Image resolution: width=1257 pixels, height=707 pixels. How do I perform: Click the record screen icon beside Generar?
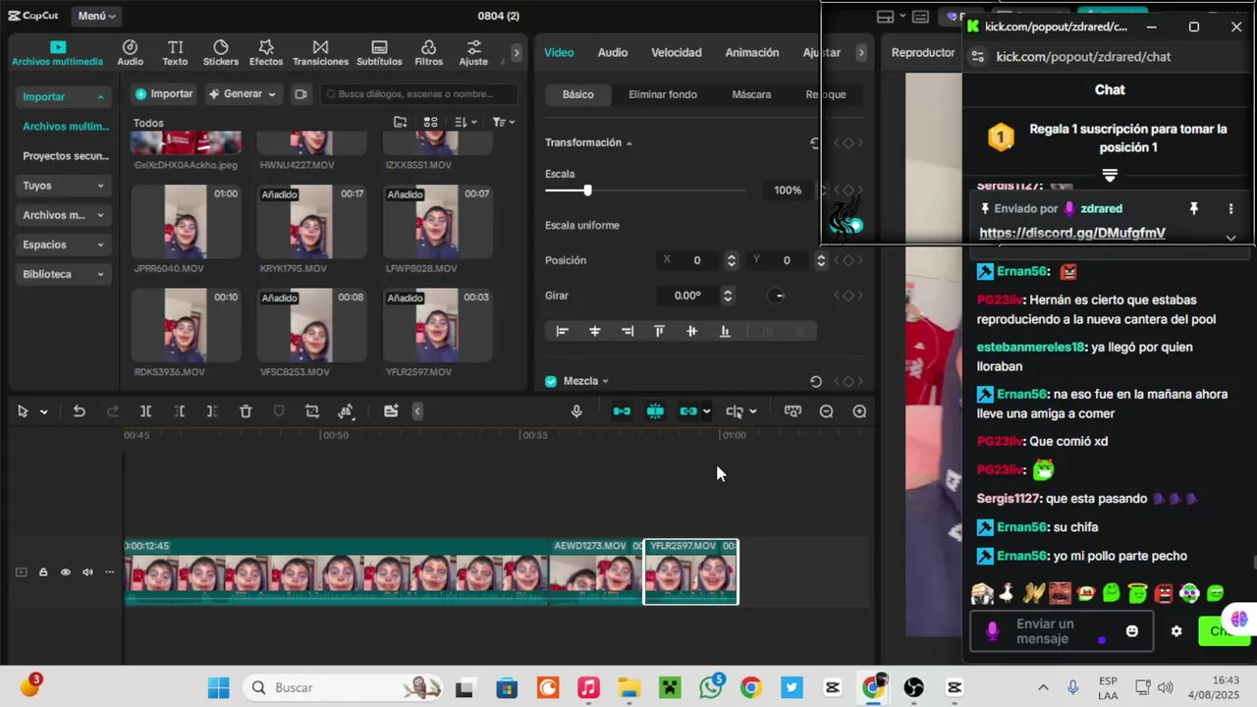[301, 94]
